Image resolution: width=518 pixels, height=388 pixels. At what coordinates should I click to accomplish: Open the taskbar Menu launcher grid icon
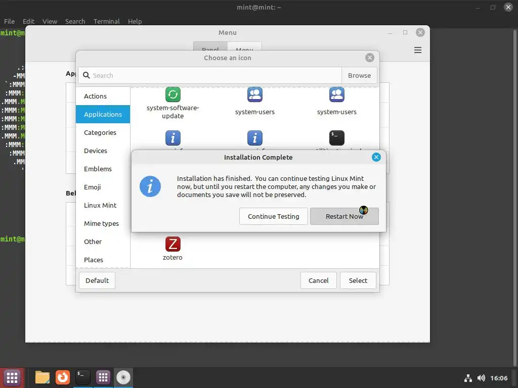[12, 377]
